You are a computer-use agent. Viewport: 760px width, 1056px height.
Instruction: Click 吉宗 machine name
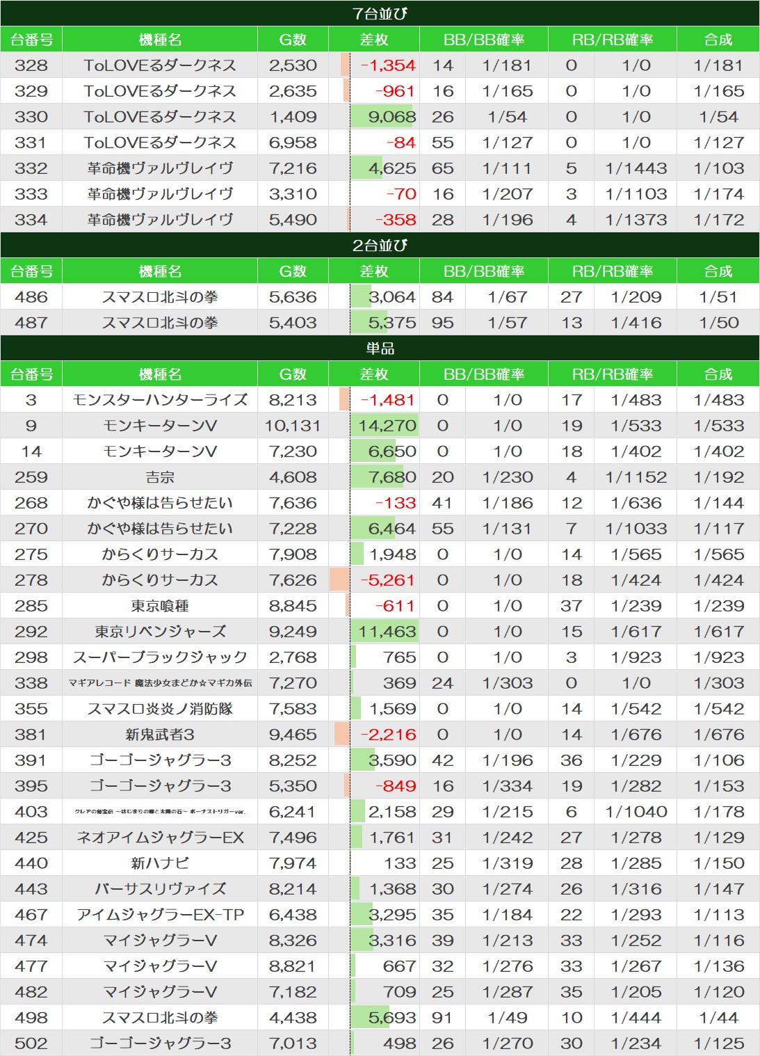click(x=160, y=477)
